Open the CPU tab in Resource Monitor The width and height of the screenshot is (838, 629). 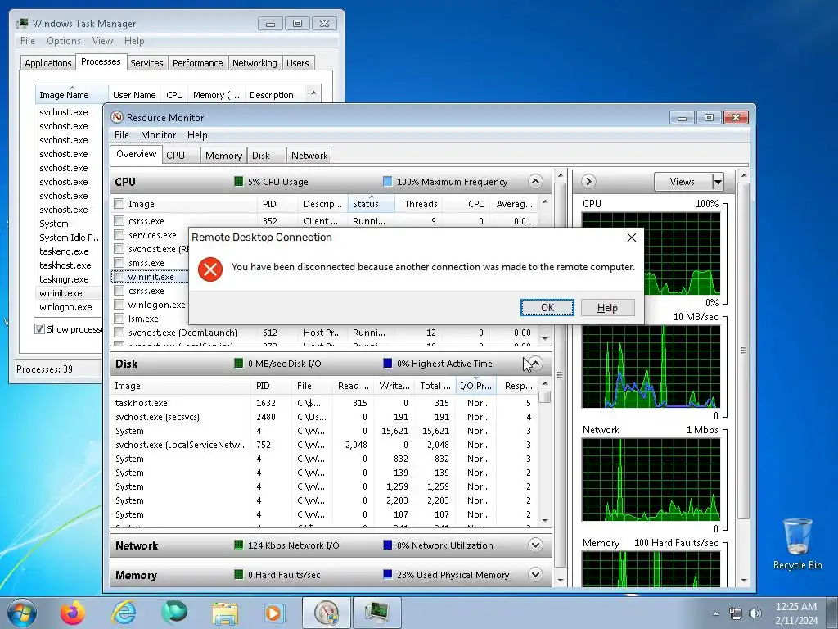pos(181,155)
